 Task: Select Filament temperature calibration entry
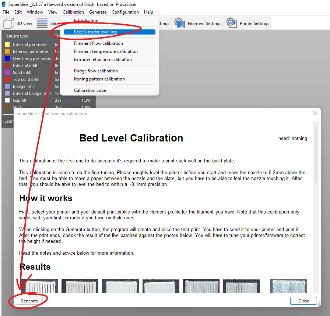click(x=109, y=51)
